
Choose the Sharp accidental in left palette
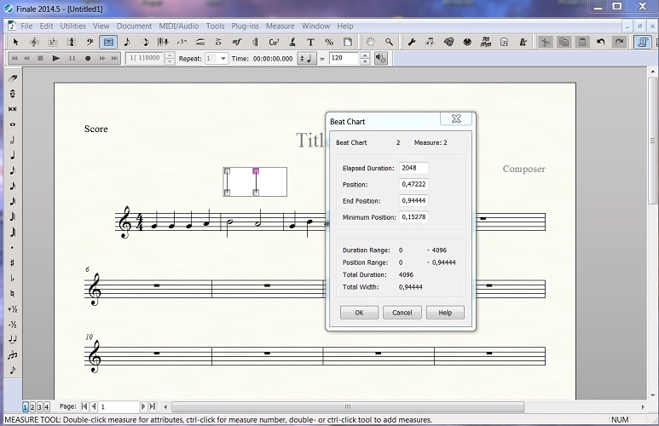(13, 262)
